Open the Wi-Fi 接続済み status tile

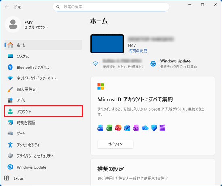(x=118, y=64)
